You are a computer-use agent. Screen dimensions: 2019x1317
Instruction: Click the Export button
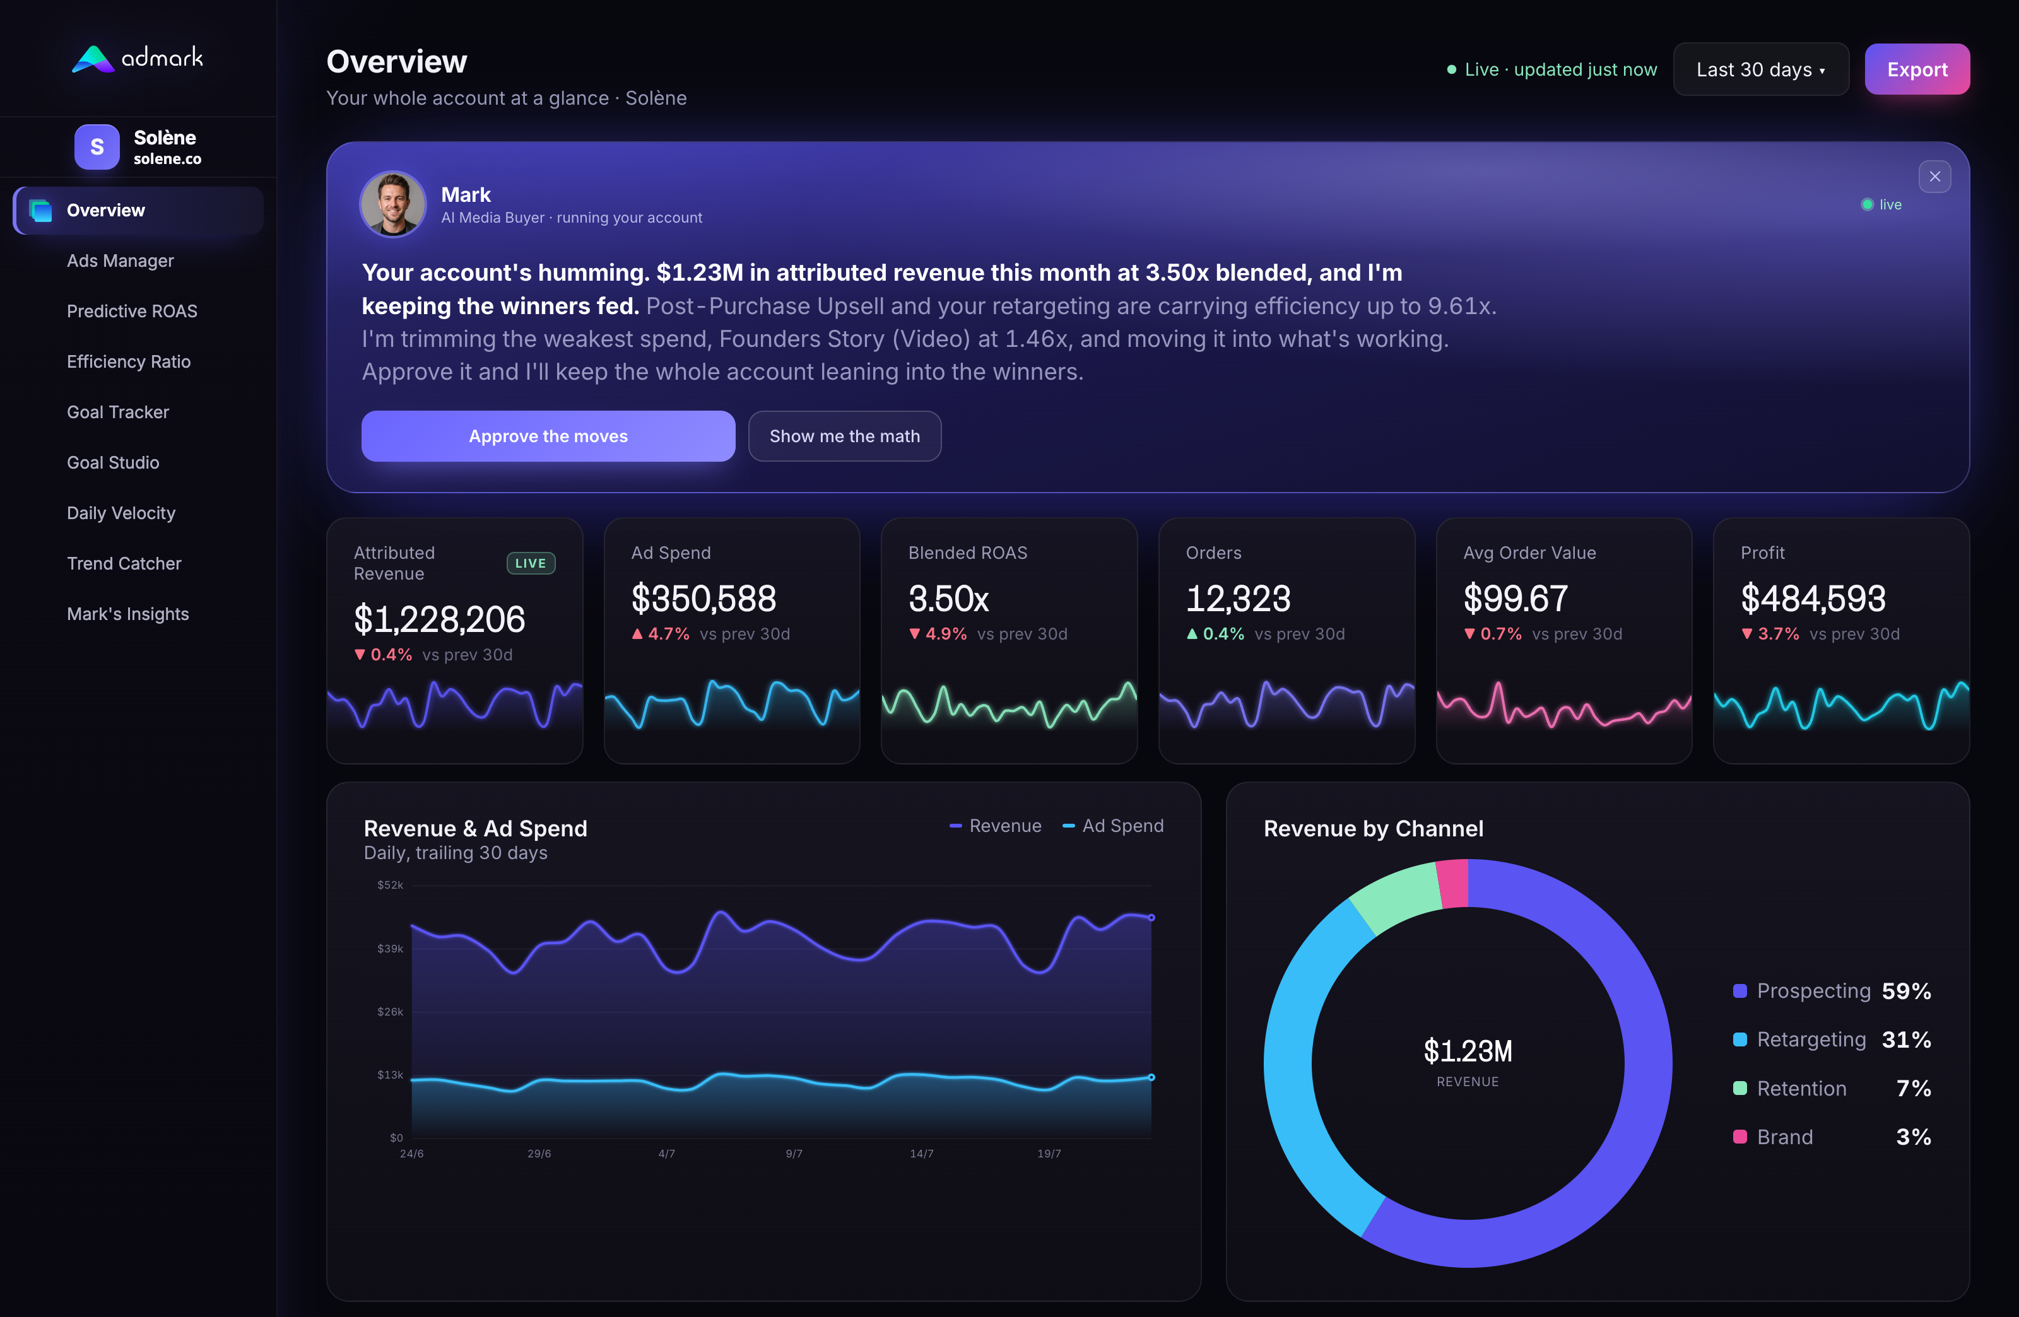tap(1916, 69)
